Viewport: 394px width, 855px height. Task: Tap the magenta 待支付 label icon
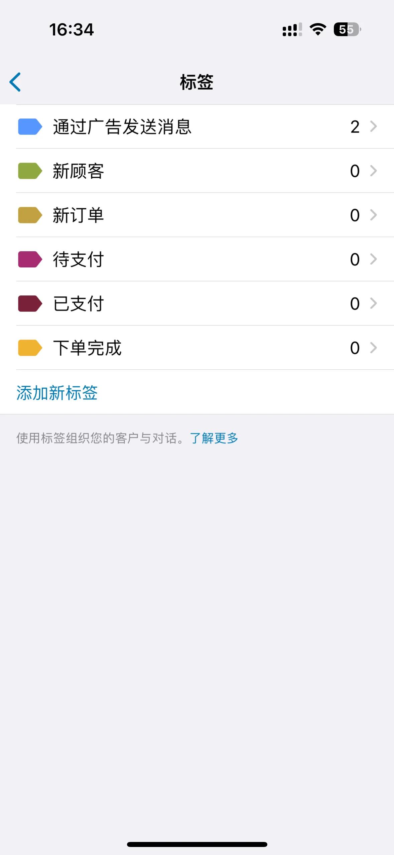coord(30,259)
